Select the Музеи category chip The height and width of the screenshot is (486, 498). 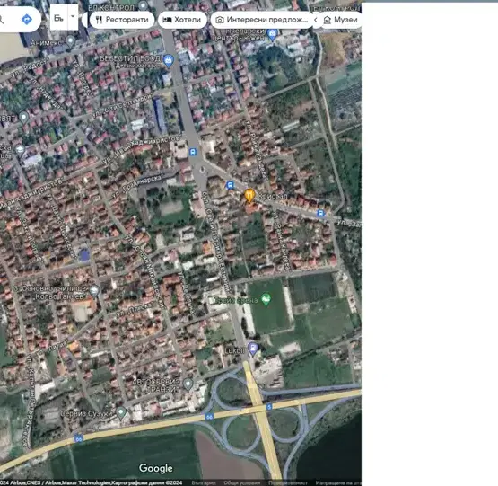341,20
